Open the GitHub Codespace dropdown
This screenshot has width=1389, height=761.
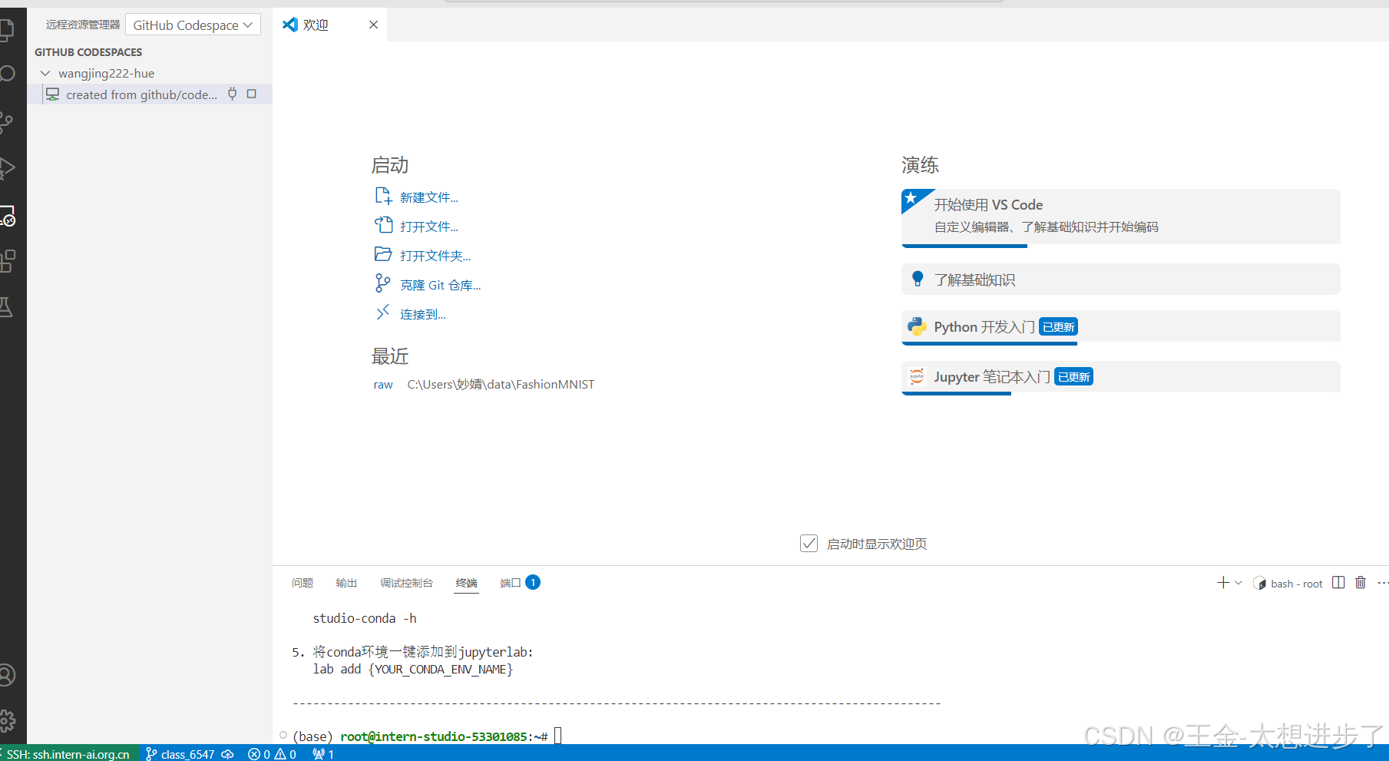tap(193, 25)
